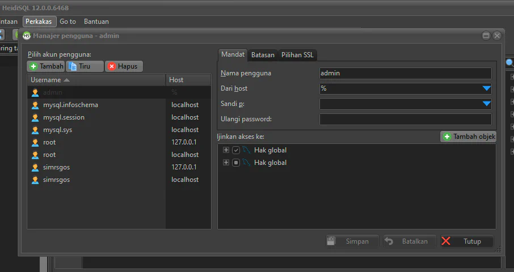Toggle the partially checked Hak global checkbox
514x272 pixels.
[x=236, y=162]
